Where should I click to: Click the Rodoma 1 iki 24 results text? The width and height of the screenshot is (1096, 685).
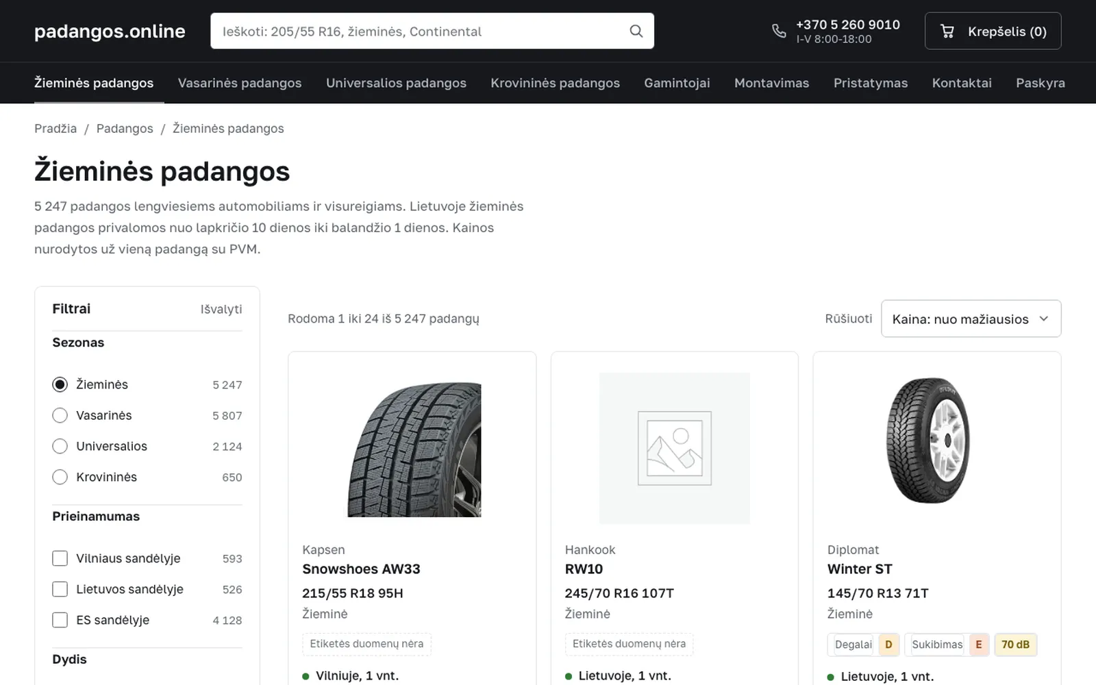pyautogui.click(x=384, y=319)
